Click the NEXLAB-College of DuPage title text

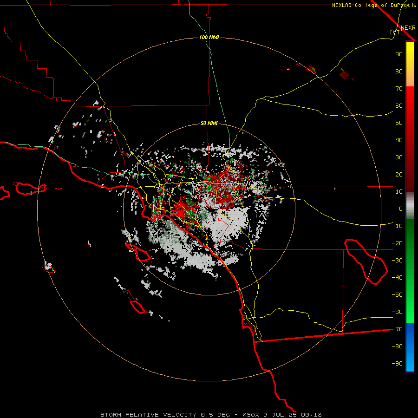tap(371, 5)
